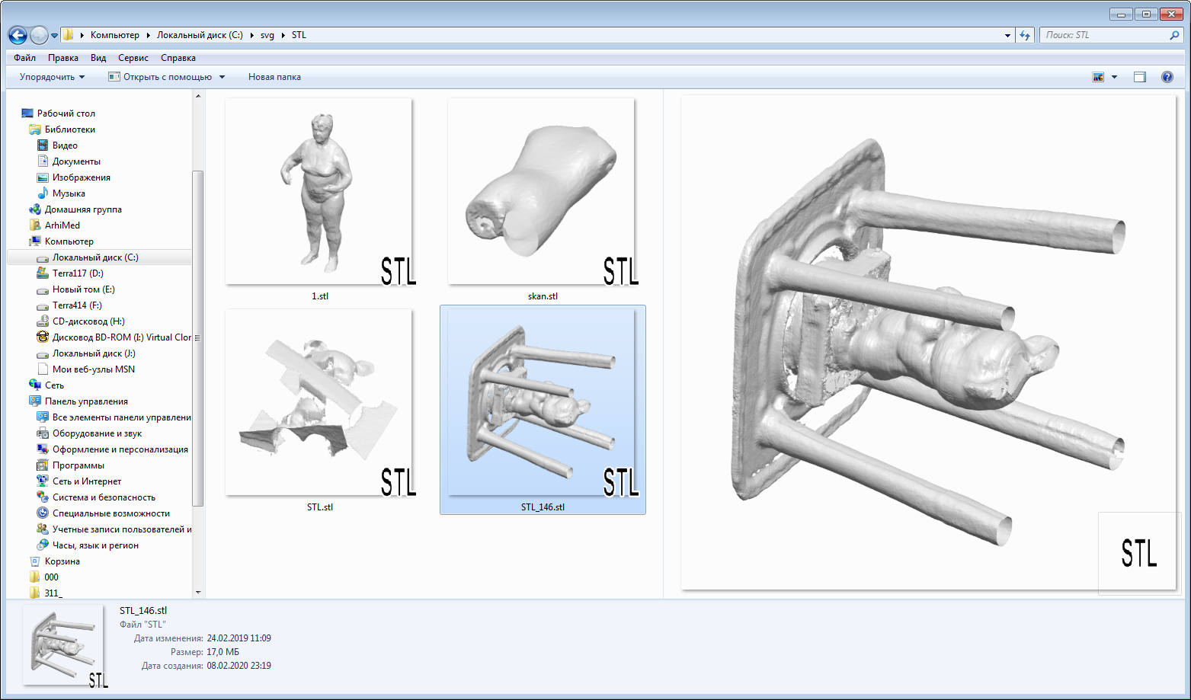Viewport: 1191px width, 700px height.
Task: Select 'Компьютер' in navigation tree
Action: [69, 241]
